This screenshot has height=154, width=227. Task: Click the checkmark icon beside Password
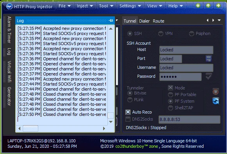click(209, 76)
